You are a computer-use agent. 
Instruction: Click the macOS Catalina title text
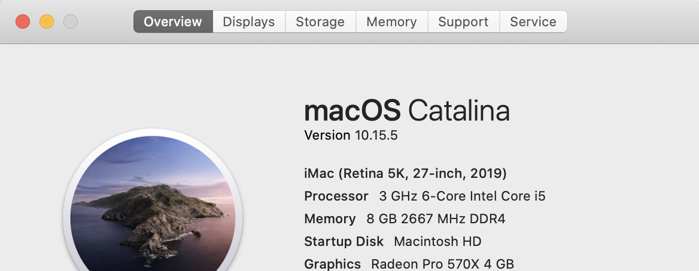(407, 111)
